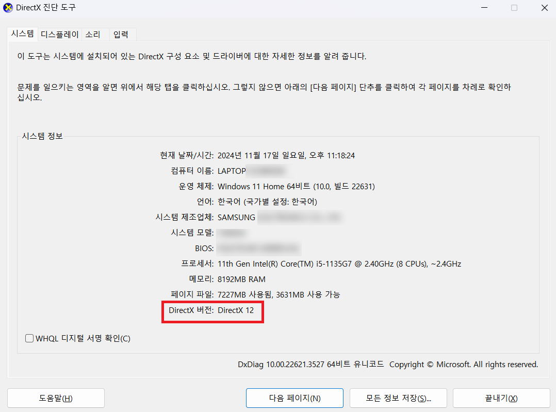Image resolution: width=556 pixels, height=412 pixels.
Task: Click 모든 정보 저장(S)... button
Action: pyautogui.click(x=398, y=398)
